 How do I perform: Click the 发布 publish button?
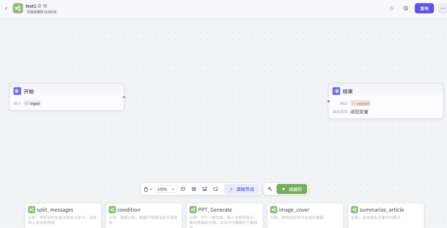click(424, 8)
